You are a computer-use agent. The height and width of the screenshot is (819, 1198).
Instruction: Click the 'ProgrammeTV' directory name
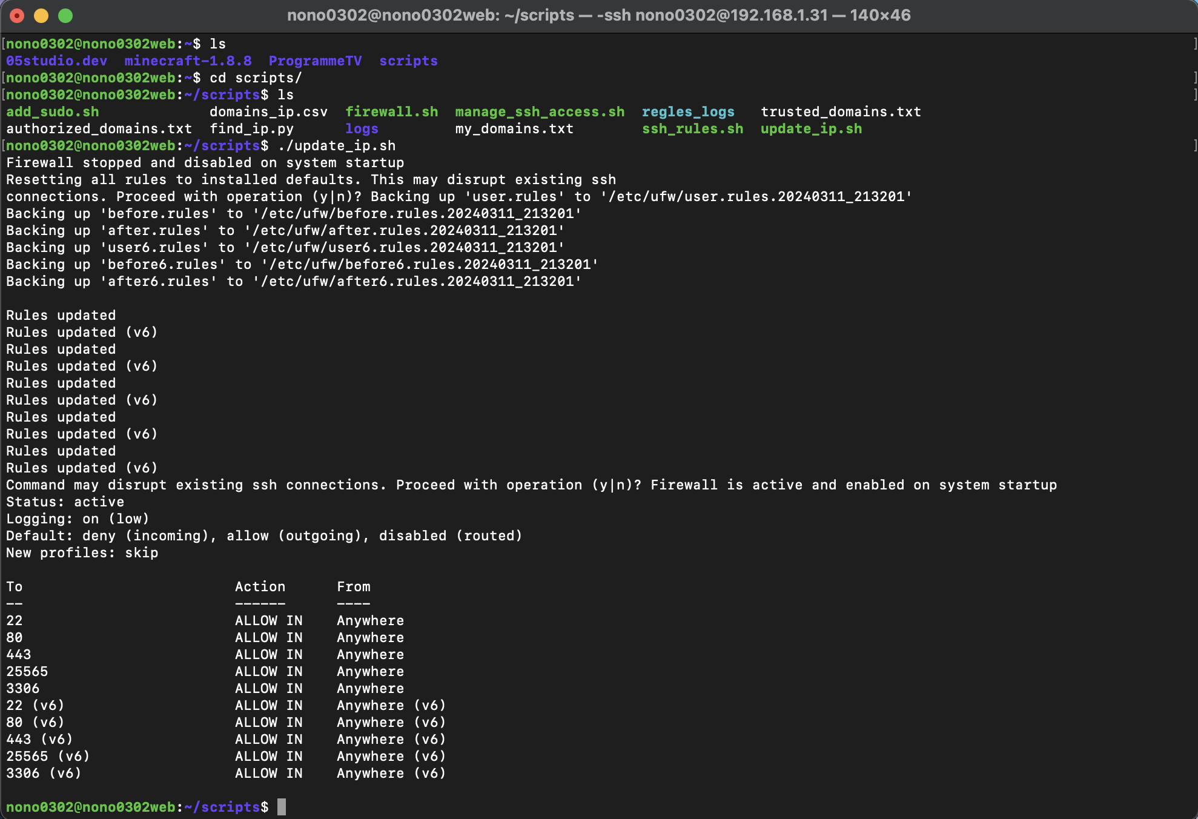pos(316,61)
